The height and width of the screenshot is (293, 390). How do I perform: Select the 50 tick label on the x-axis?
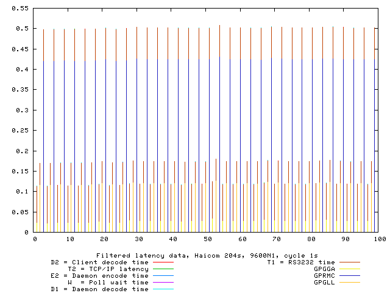coord(207,239)
